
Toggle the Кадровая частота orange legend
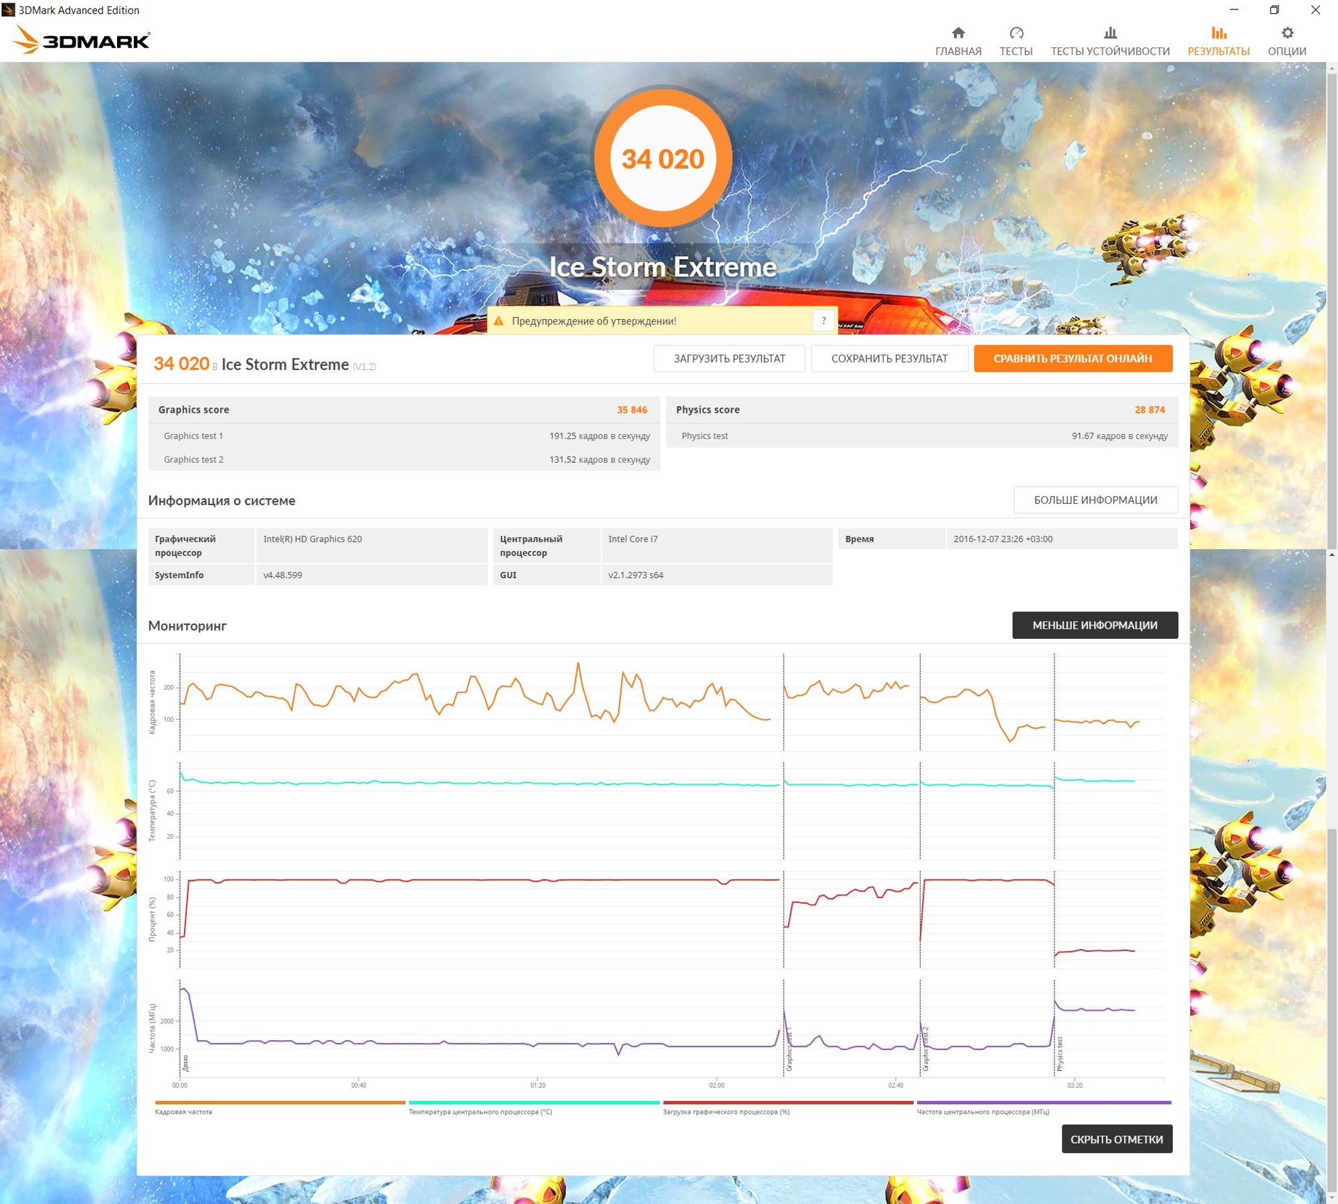[280, 1107]
